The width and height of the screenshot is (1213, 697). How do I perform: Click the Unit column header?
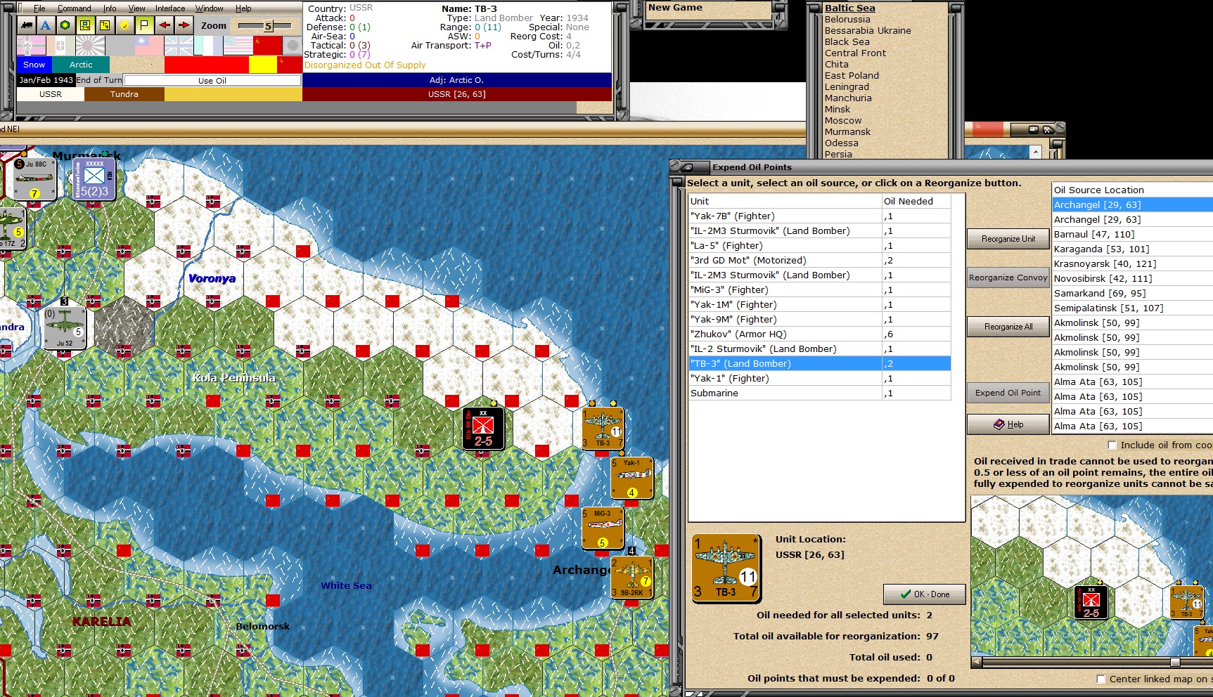pyautogui.click(x=785, y=202)
